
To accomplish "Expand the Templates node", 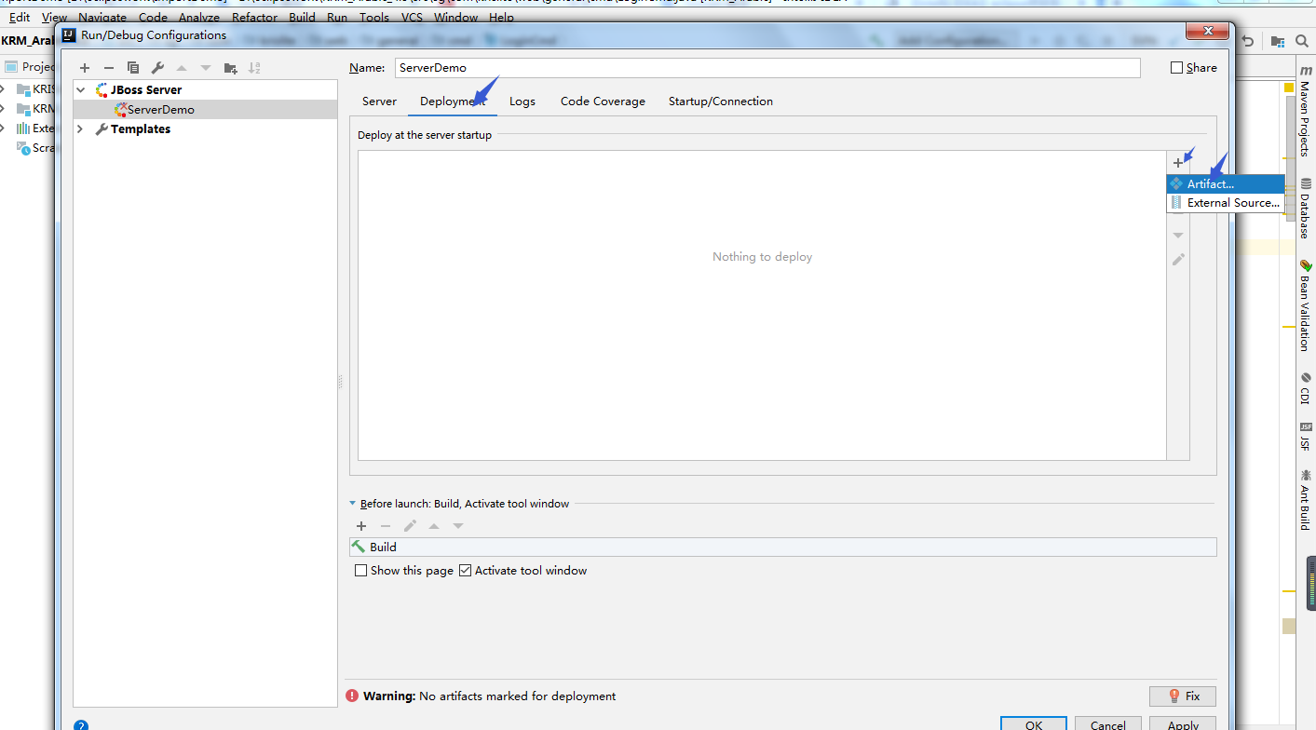I will click(x=81, y=129).
